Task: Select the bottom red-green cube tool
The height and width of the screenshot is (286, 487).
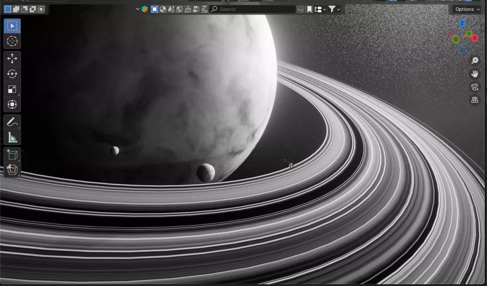Action: (12, 169)
